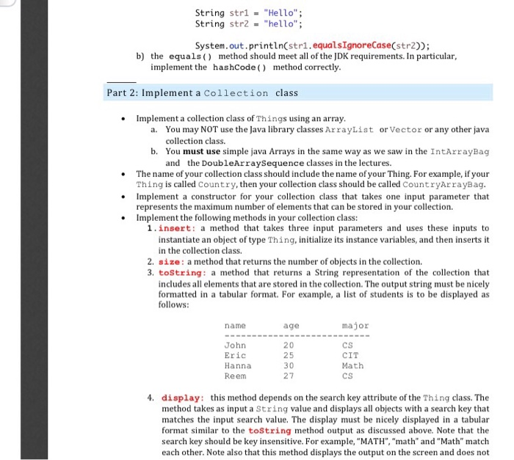Click the word 'Vector' in item a
Screen dimensions: 514x460
click(x=406, y=130)
